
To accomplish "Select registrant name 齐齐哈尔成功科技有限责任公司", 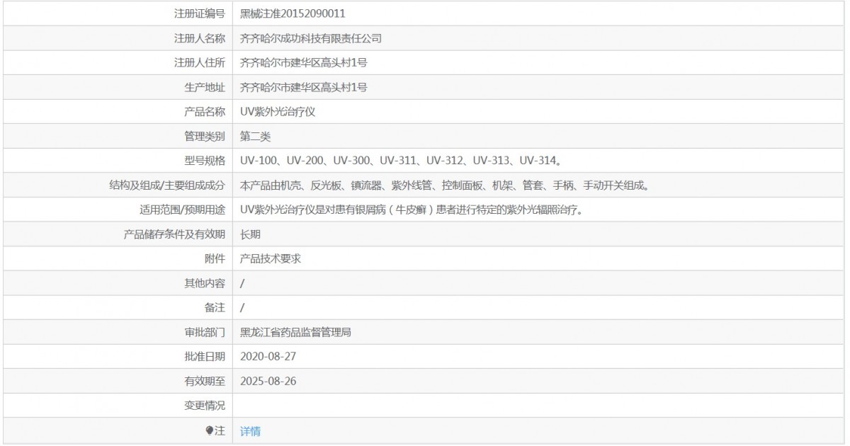I will click(311, 38).
